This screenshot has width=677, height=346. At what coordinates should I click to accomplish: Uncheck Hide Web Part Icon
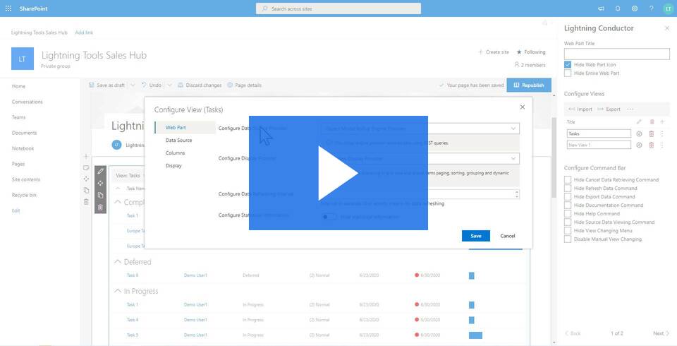[x=568, y=64]
